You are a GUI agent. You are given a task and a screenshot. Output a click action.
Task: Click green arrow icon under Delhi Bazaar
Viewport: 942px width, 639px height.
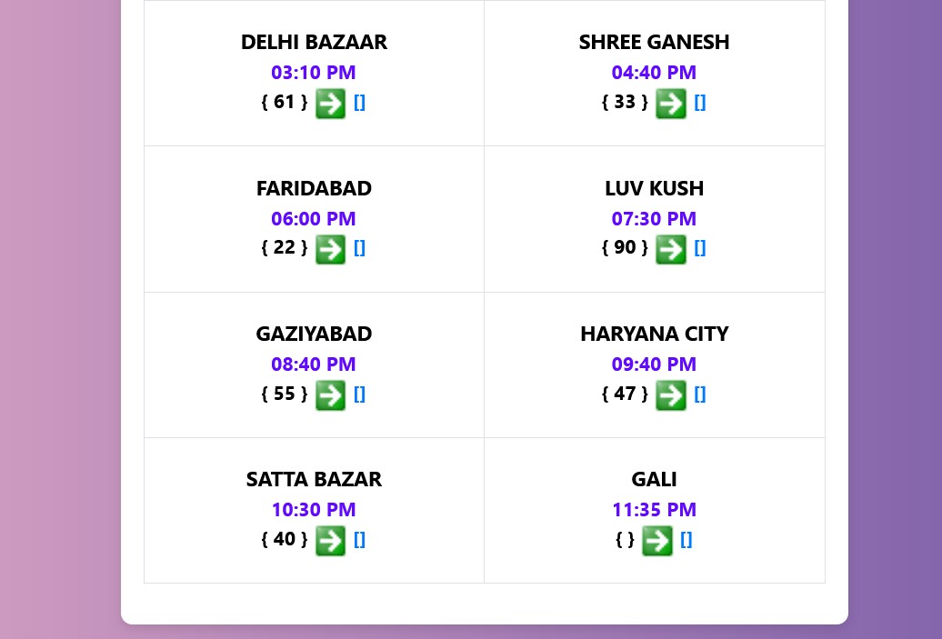(330, 104)
